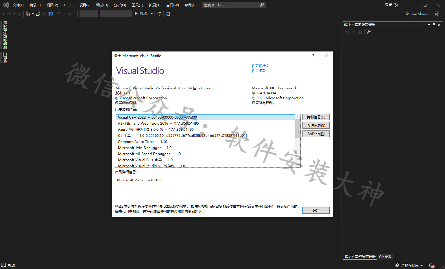This screenshot has height=269, width=445.
Task: Open the toolbar overflow options arrow
Action: [x=173, y=15]
